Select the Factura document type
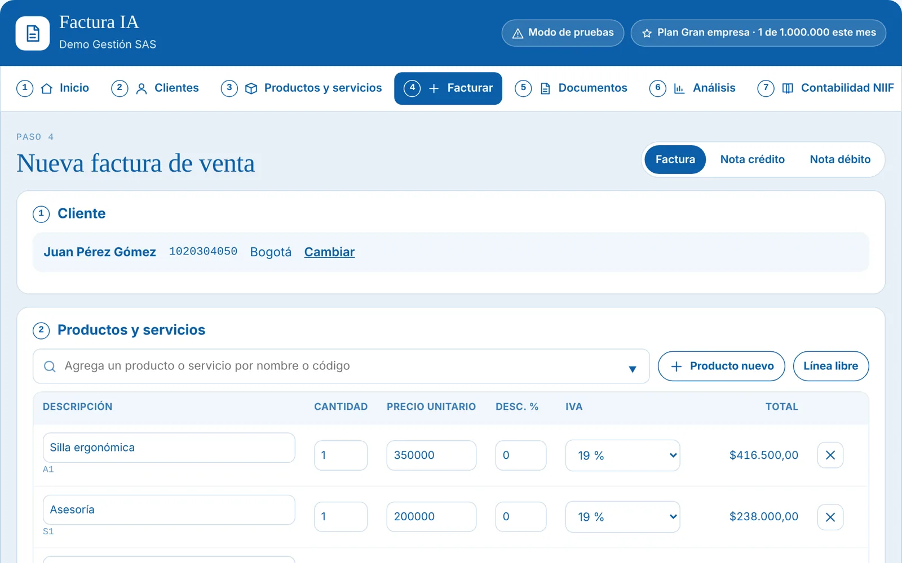The height and width of the screenshot is (563, 902). coord(675,159)
